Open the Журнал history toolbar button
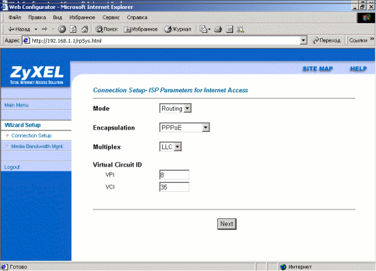The width and height of the screenshot is (376, 271). coord(178,29)
